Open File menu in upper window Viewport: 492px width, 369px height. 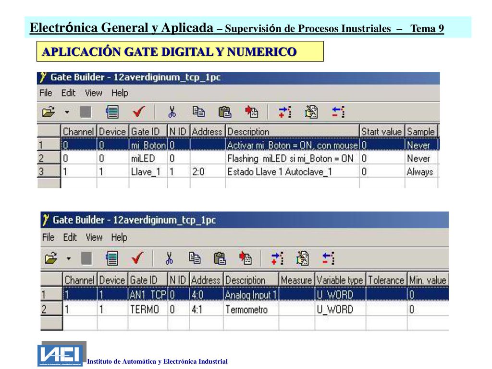[x=46, y=93]
